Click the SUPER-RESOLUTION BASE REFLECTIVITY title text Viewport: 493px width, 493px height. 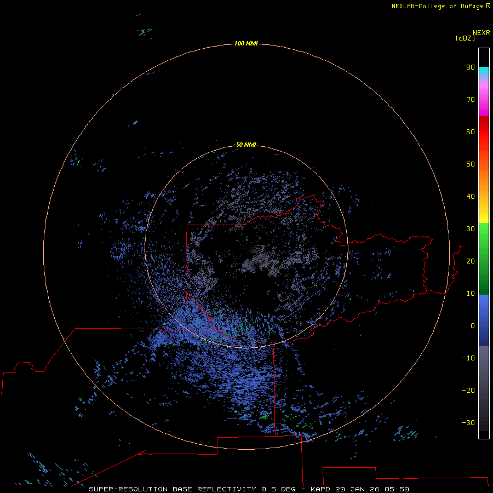[173, 489]
